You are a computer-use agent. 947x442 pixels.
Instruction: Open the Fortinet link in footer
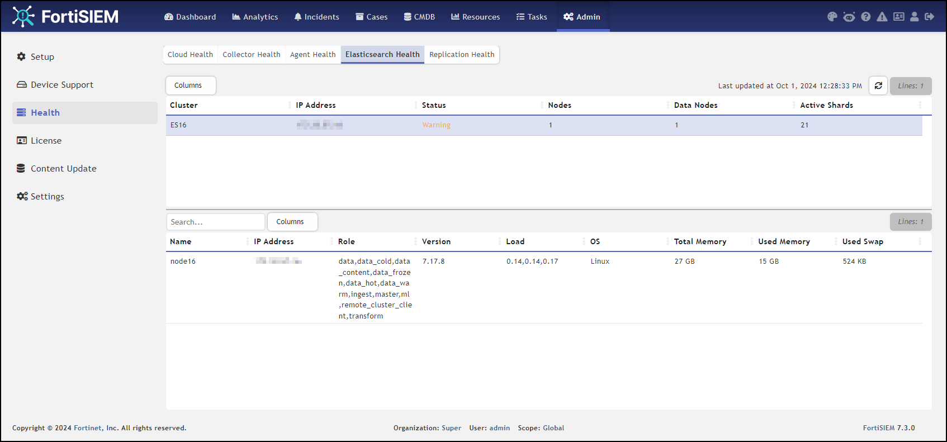[88, 428]
